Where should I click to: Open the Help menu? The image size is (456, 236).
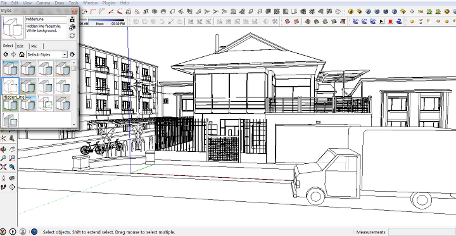[x=124, y=3]
